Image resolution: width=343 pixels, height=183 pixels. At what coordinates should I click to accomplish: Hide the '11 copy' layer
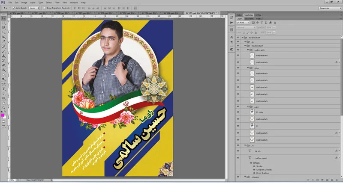tap(238, 112)
